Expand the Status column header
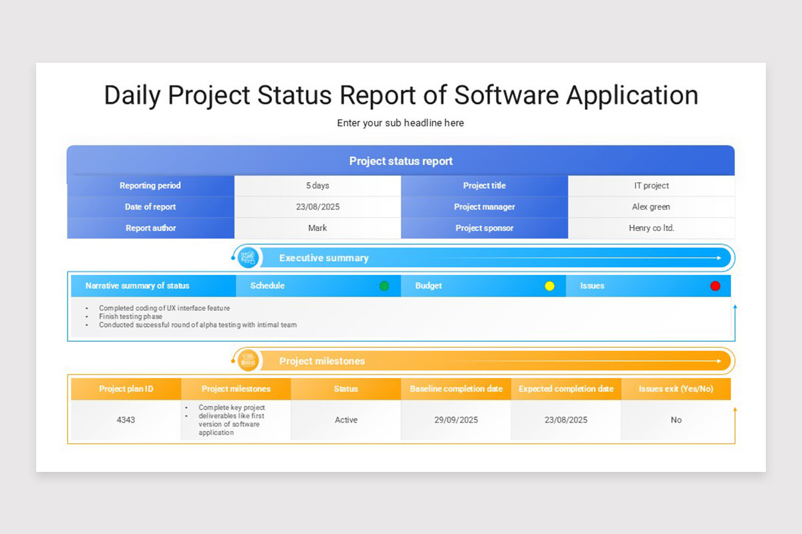The width and height of the screenshot is (802, 534). pyautogui.click(x=346, y=388)
